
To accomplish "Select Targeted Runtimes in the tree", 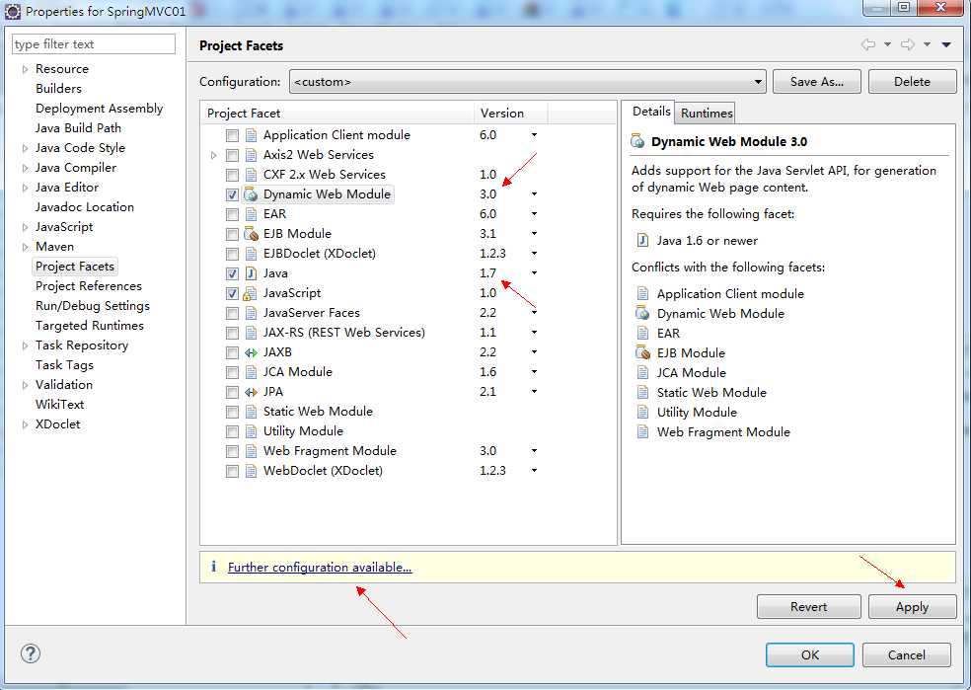I will (x=89, y=326).
